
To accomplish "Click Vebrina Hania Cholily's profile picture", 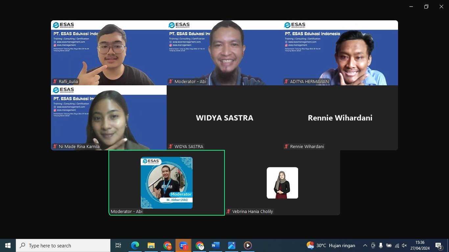I will (x=282, y=183).
